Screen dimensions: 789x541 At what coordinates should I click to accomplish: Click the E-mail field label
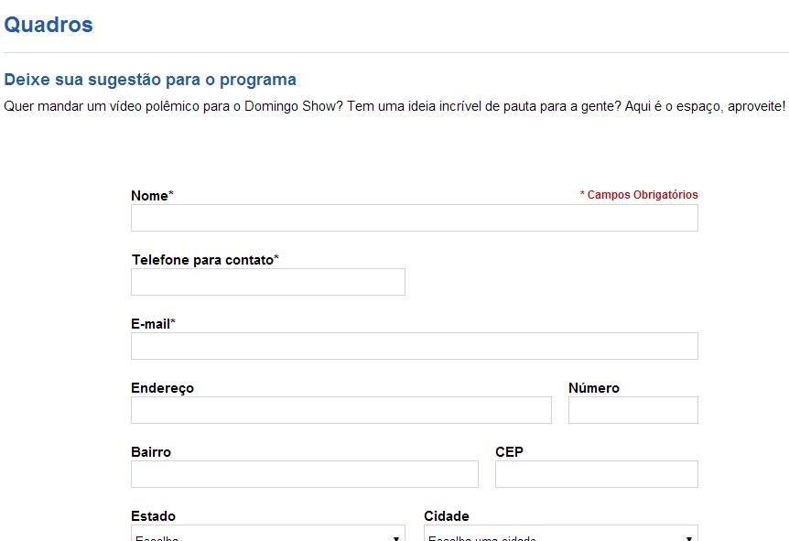151,324
